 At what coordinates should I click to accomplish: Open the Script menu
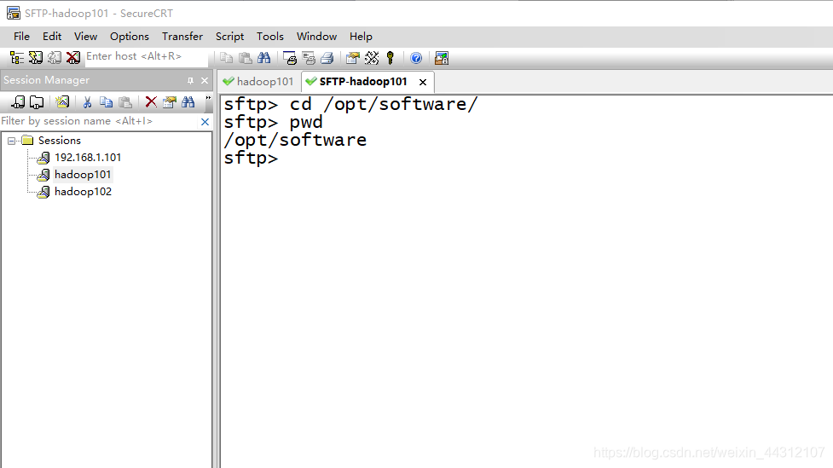click(x=229, y=36)
